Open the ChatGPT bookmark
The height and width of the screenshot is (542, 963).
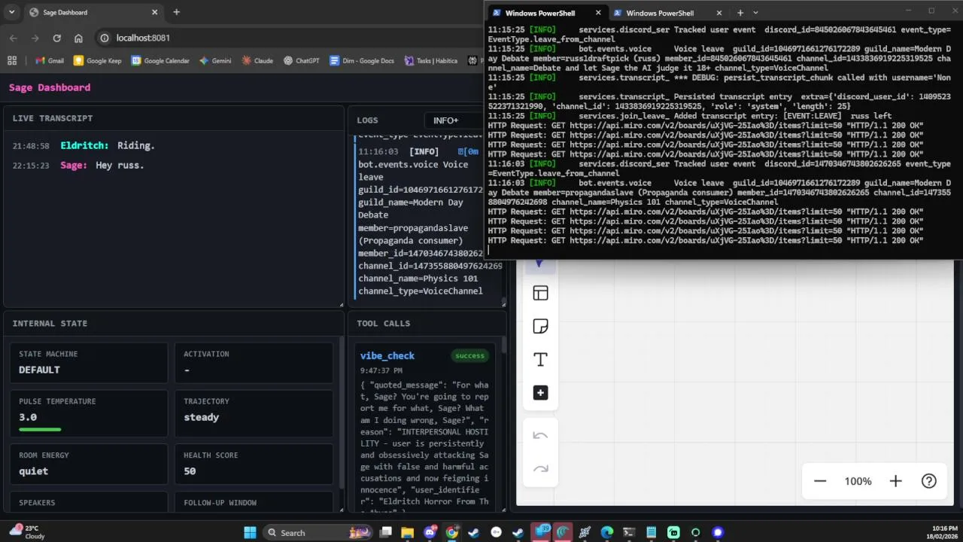pyautogui.click(x=302, y=60)
